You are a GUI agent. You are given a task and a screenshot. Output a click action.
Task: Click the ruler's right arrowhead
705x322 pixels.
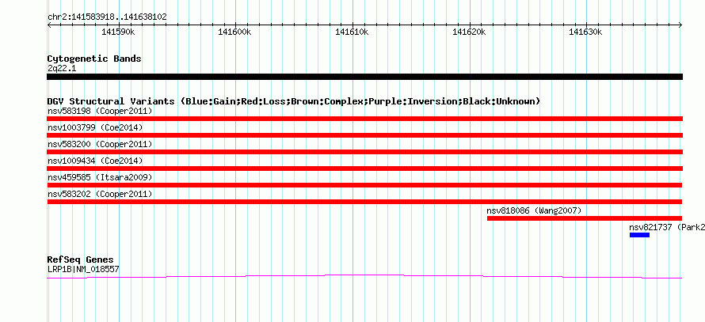pyautogui.click(x=680, y=25)
